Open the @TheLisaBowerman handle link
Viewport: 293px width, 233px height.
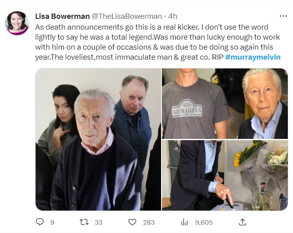coord(127,16)
